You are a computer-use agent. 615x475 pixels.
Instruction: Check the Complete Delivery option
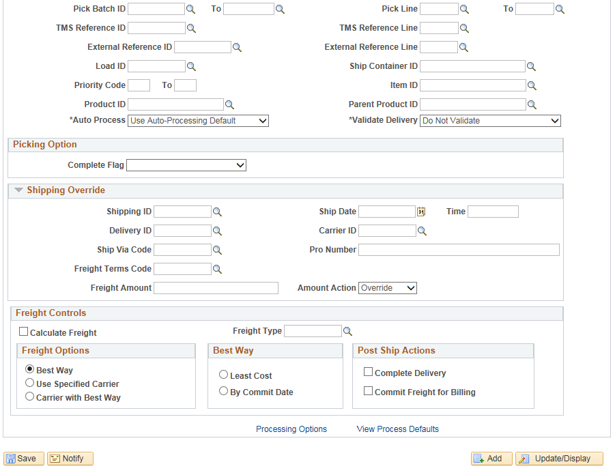368,372
